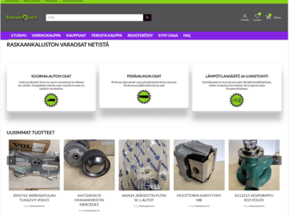Open the Moottorin kumityyny MB product thumbnail
Image resolution: width=289 pixels, height=216 pixels.
point(199,165)
